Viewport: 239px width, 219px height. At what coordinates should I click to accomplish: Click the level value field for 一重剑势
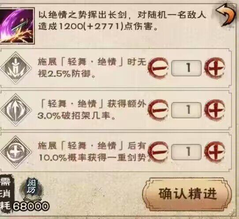[186, 152]
